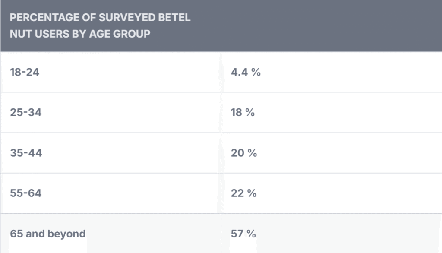Click the 57 % value
442x253 pixels.
click(243, 234)
